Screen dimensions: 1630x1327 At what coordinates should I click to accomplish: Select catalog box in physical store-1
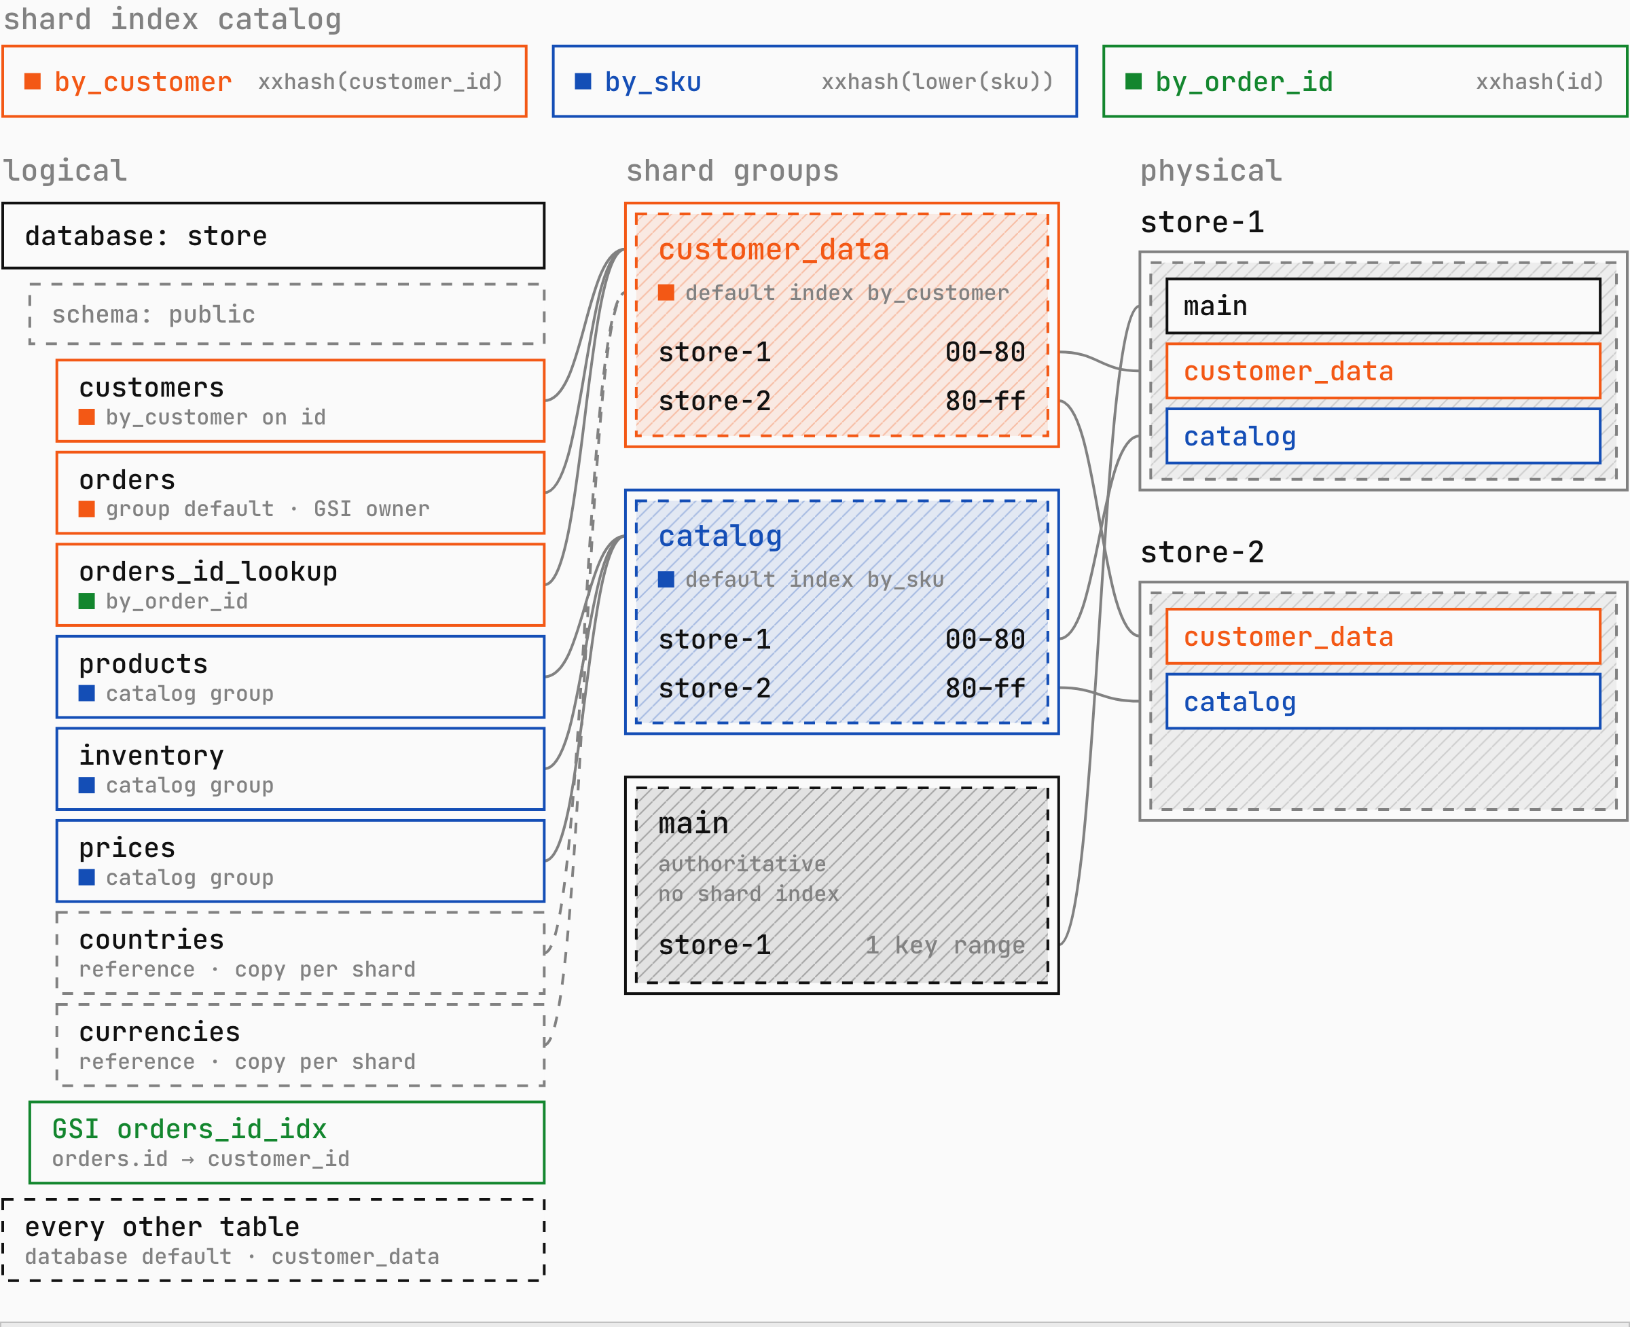(x=1383, y=436)
